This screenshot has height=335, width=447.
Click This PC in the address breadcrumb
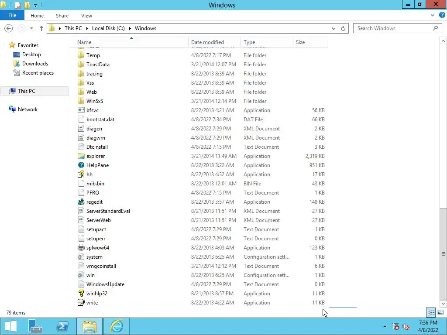(73, 28)
